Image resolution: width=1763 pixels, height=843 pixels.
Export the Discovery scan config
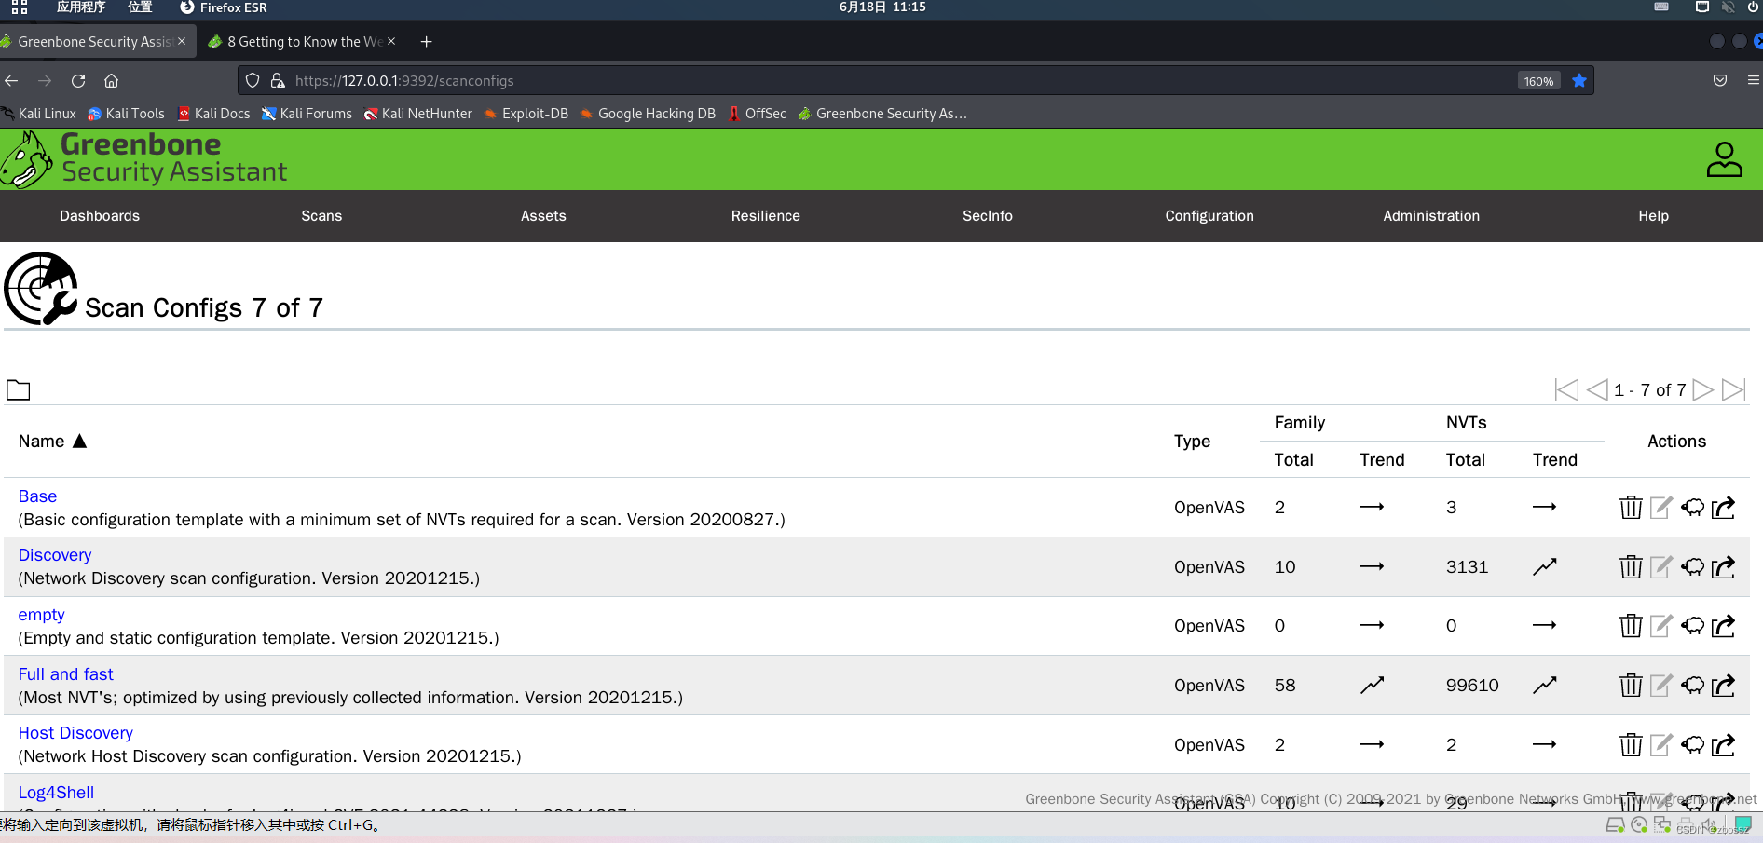[1724, 566]
